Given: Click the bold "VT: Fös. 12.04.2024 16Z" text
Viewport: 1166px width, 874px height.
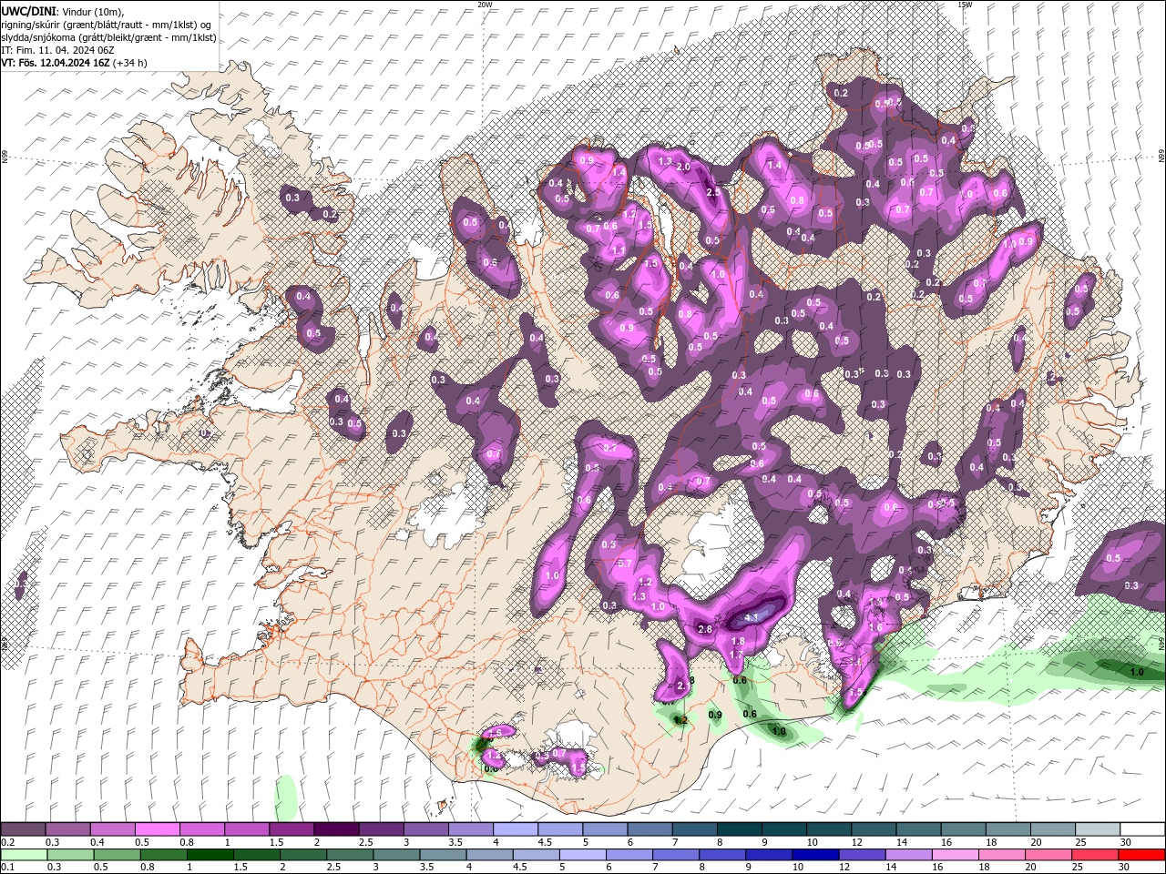Looking at the screenshot, I should pos(56,63).
